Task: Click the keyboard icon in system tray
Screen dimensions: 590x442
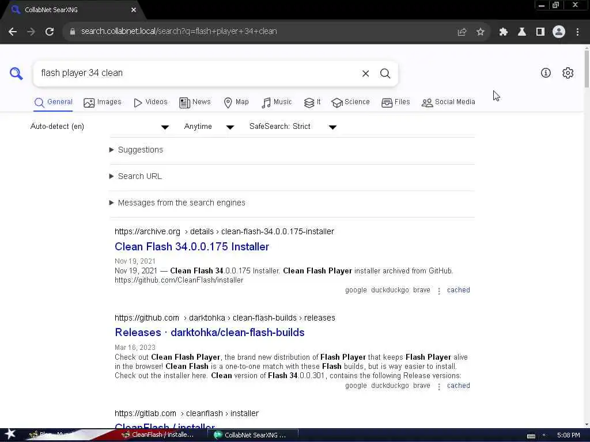Action: pos(531,436)
